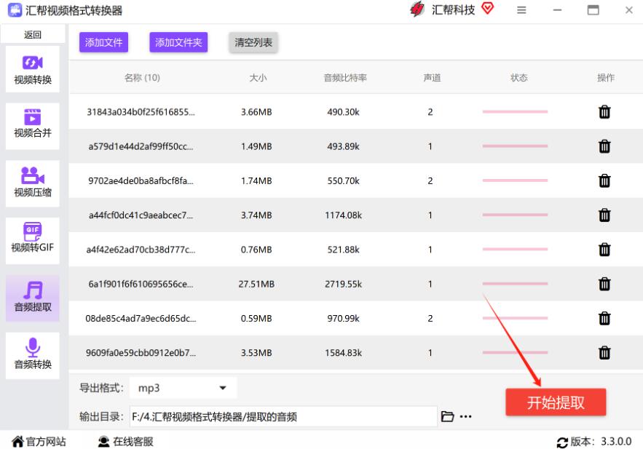Click the 版本: 3.3.0.0 text
The width and height of the screenshot is (643, 449).
(x=601, y=442)
